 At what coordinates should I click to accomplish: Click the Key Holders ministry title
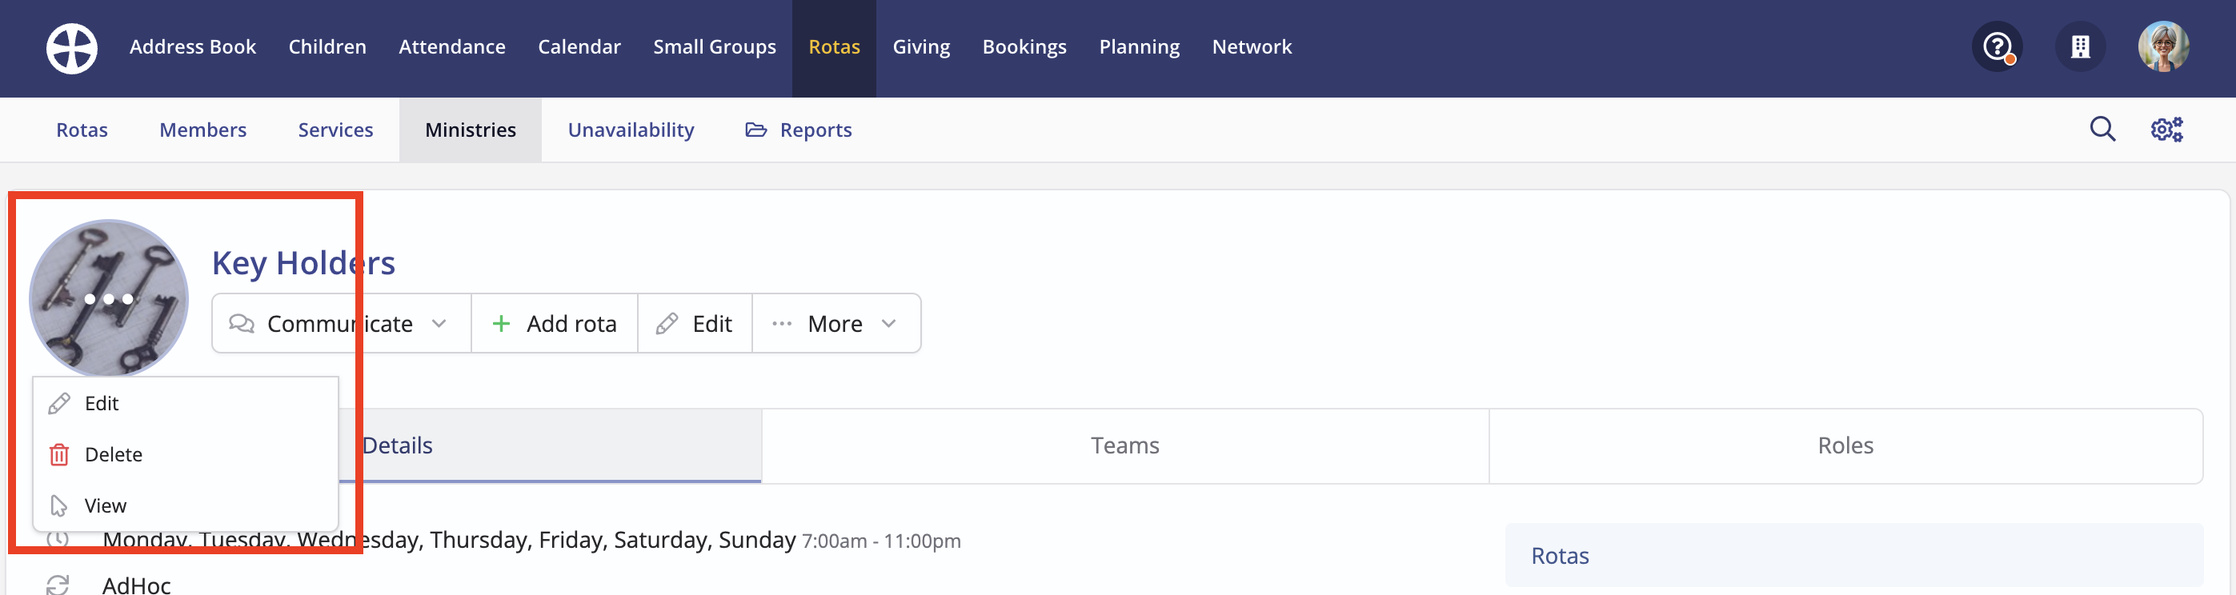[304, 263]
